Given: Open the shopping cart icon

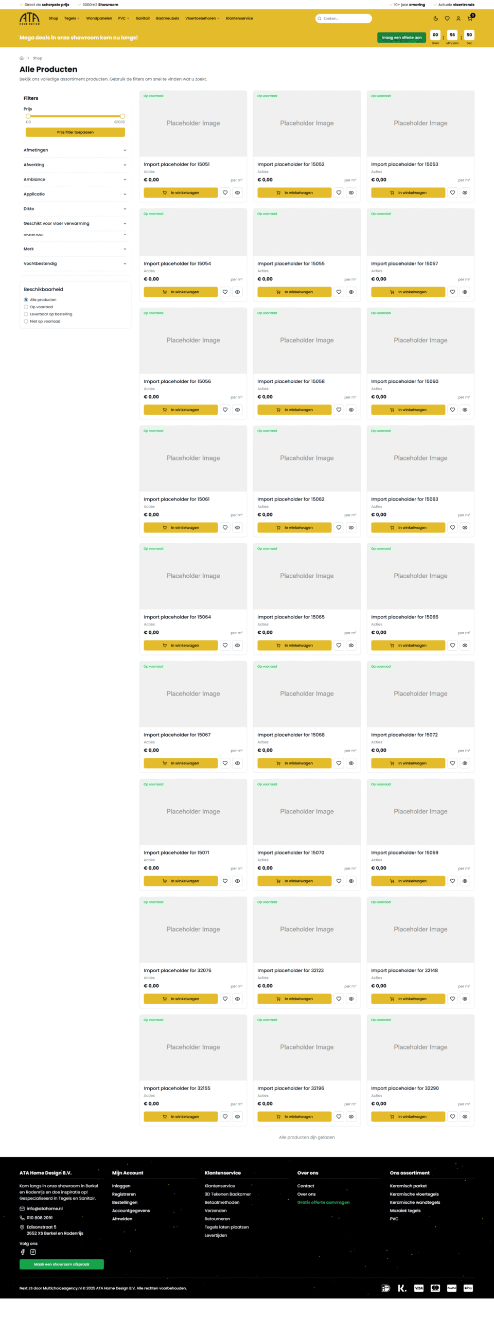Looking at the screenshot, I should (470, 19).
